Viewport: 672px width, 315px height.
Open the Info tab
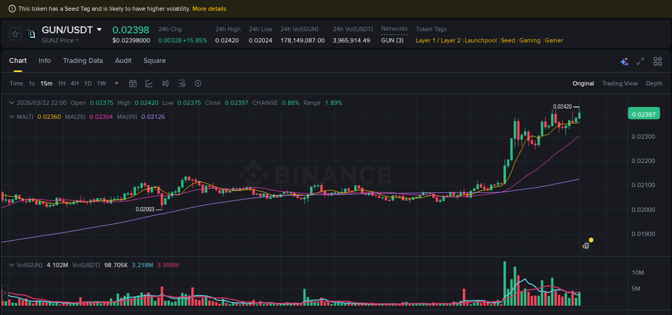pyautogui.click(x=45, y=61)
